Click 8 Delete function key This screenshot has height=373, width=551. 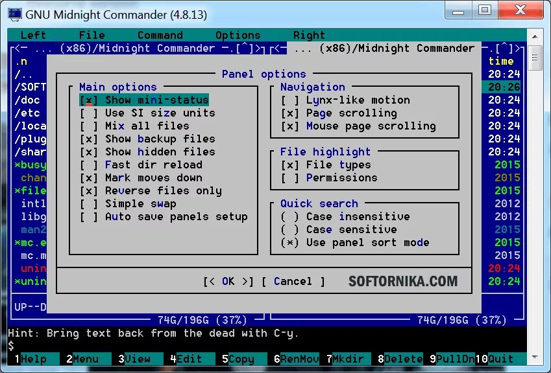click(x=400, y=359)
